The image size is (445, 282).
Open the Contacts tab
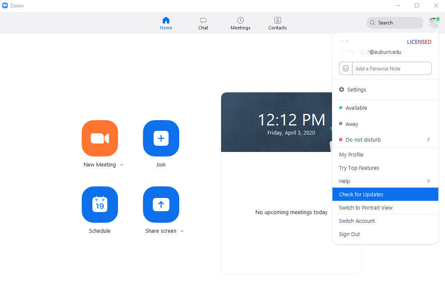coord(278,23)
